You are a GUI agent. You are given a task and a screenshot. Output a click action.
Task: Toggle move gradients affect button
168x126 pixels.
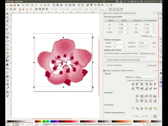point(118,9)
